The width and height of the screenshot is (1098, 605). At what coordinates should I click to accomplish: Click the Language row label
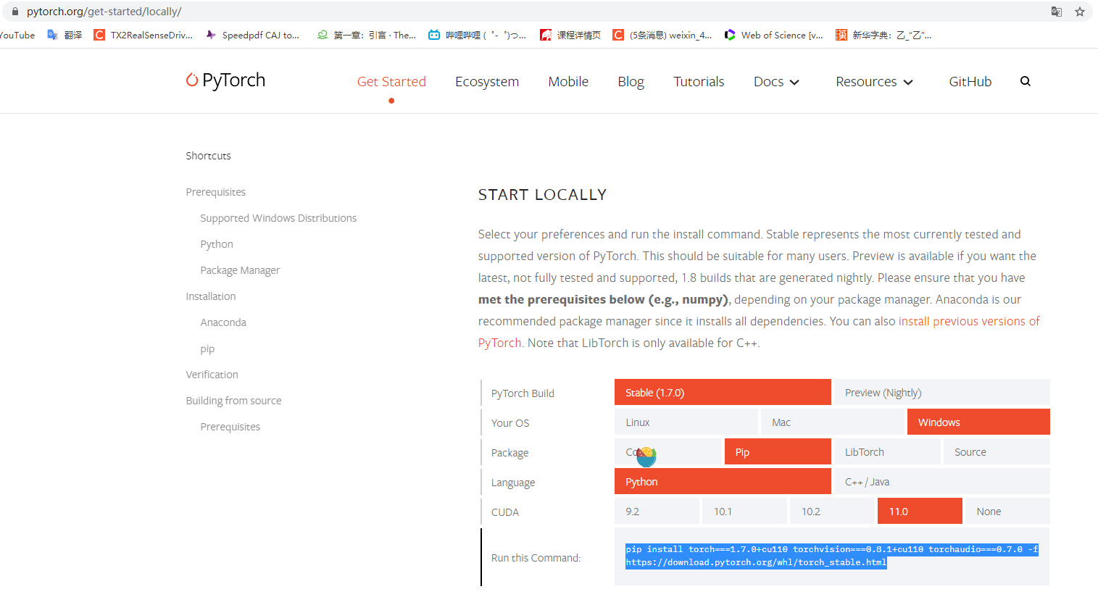[x=513, y=483]
